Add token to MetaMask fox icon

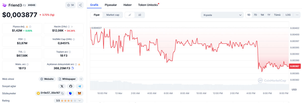coord(80,93)
